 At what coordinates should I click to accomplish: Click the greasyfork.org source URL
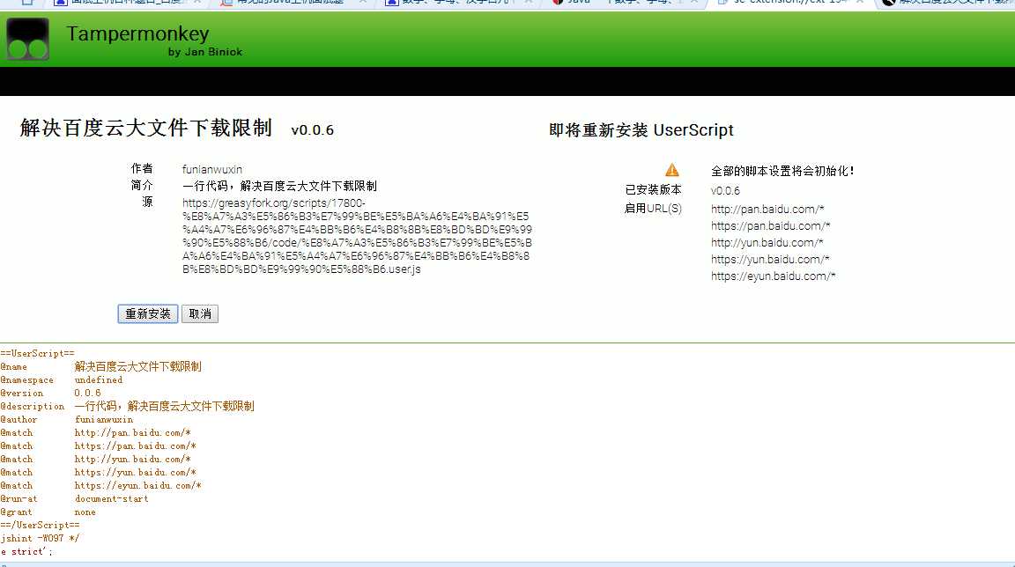357,236
